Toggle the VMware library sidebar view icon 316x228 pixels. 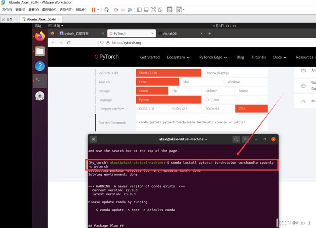tap(139, 10)
